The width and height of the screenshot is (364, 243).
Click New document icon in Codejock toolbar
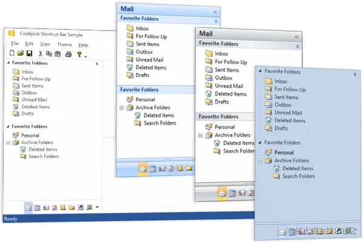[12, 53]
